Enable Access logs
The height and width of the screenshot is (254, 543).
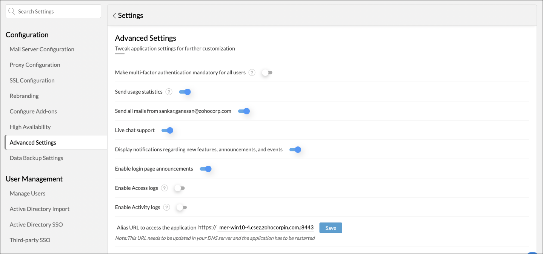[x=180, y=188]
